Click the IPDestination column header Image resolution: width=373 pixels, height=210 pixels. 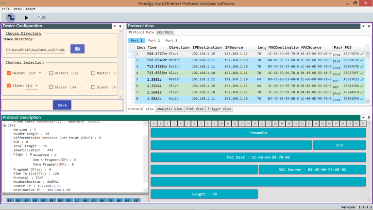[207, 47]
